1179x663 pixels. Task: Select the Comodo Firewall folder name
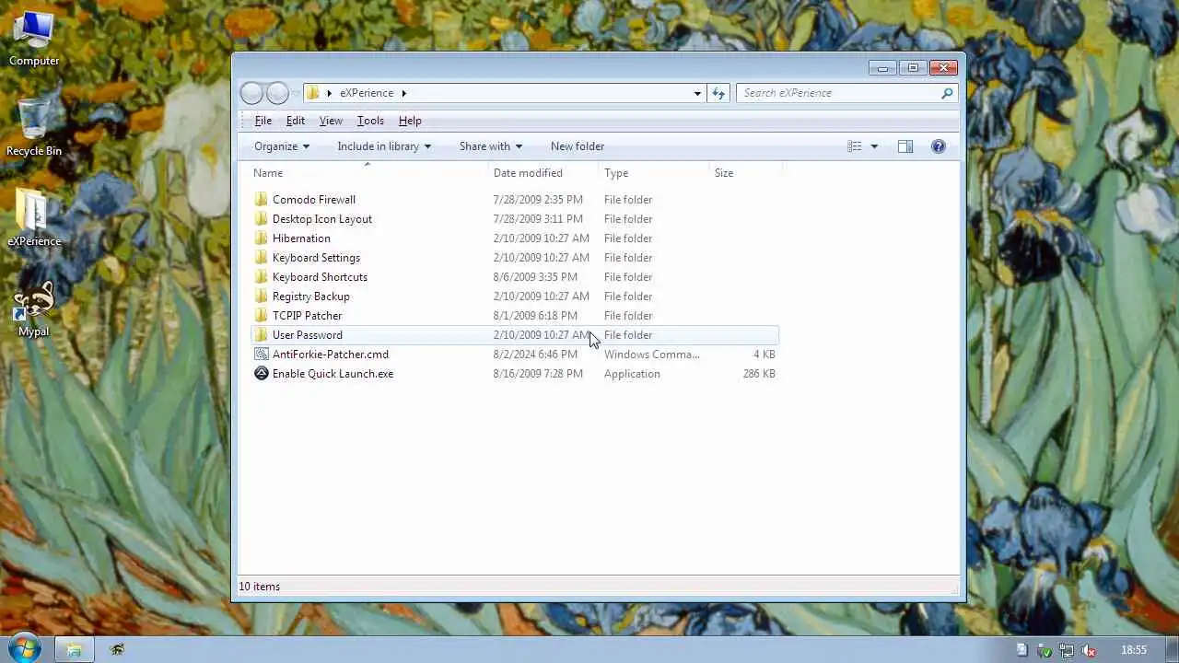[x=314, y=200]
